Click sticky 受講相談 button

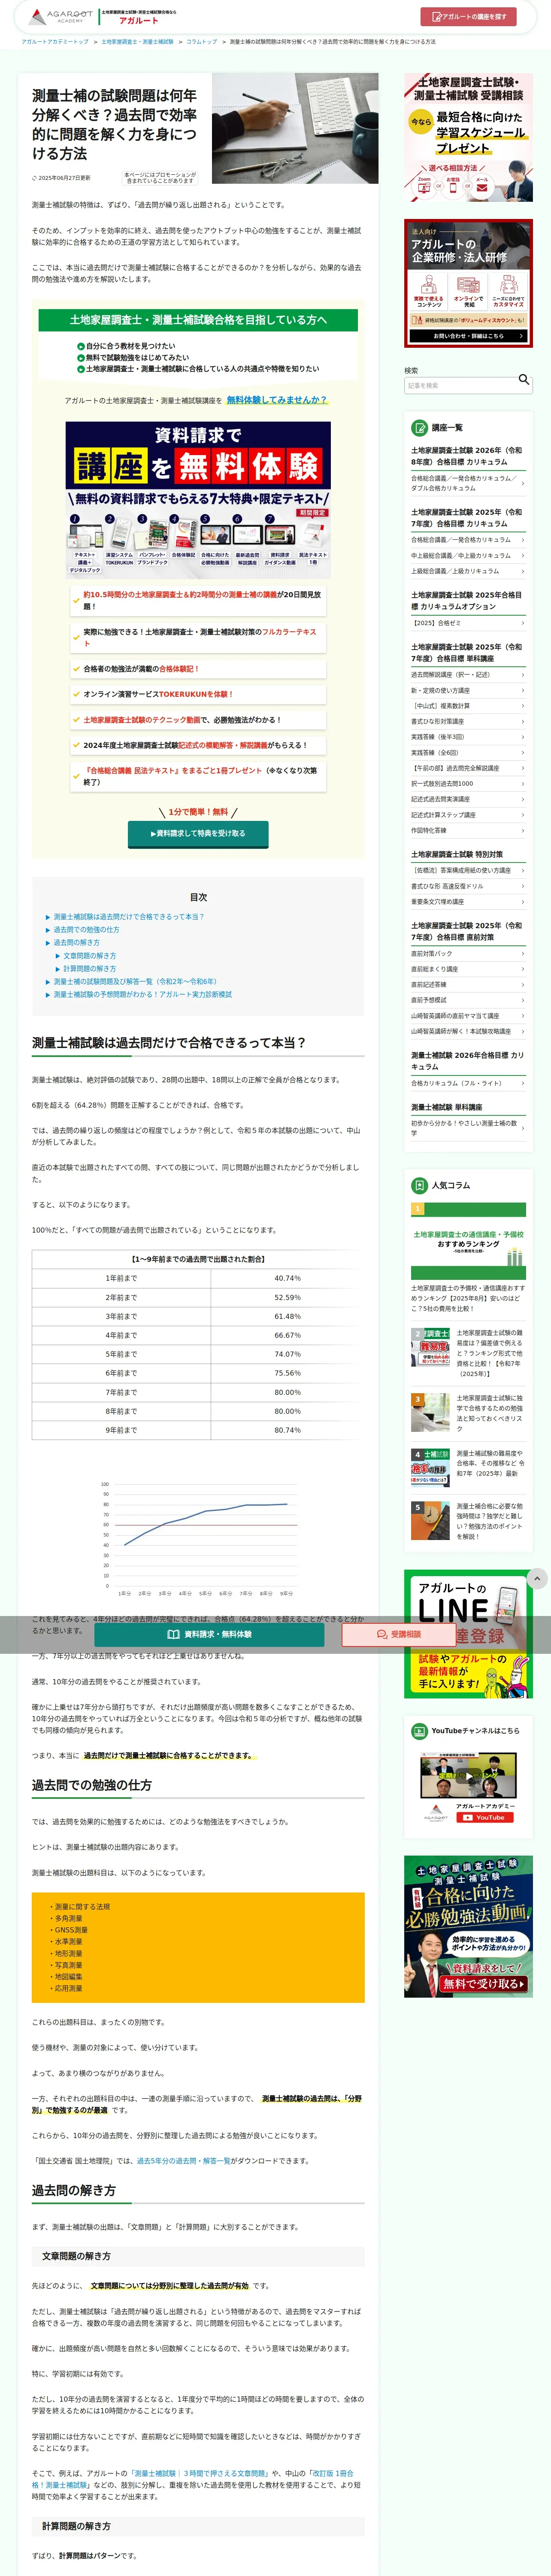click(399, 1634)
